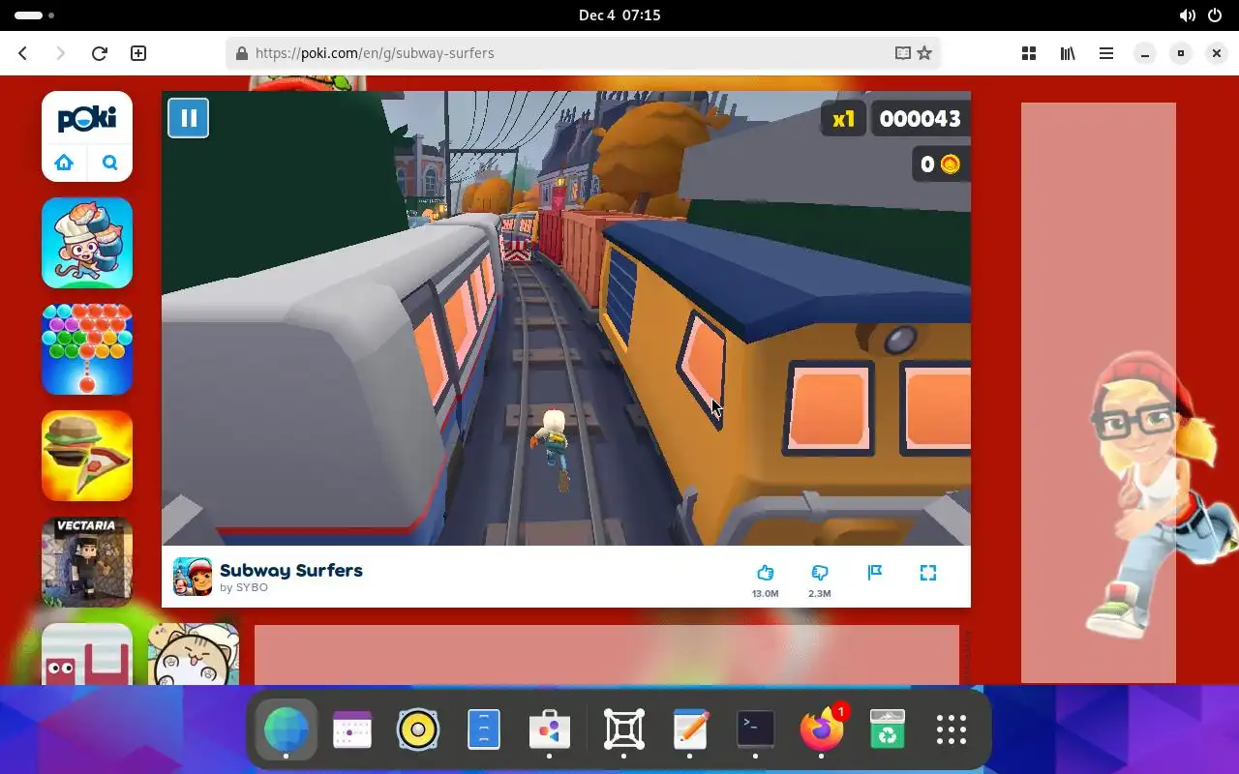
Task: Open the Trash in dock
Action: click(888, 729)
